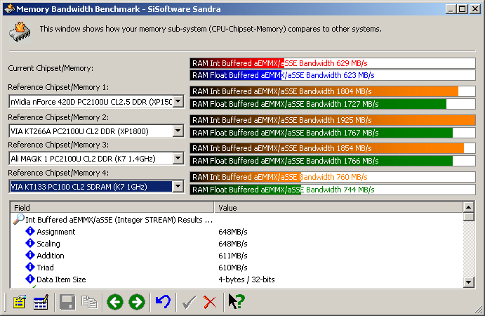Image resolution: width=485 pixels, height=316 pixels.
Task: Maximize the Memory Bandwidth Benchmark window
Action: [x=462, y=9]
